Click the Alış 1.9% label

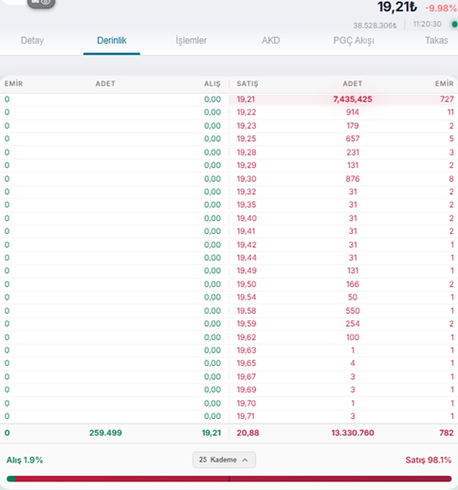point(25,460)
